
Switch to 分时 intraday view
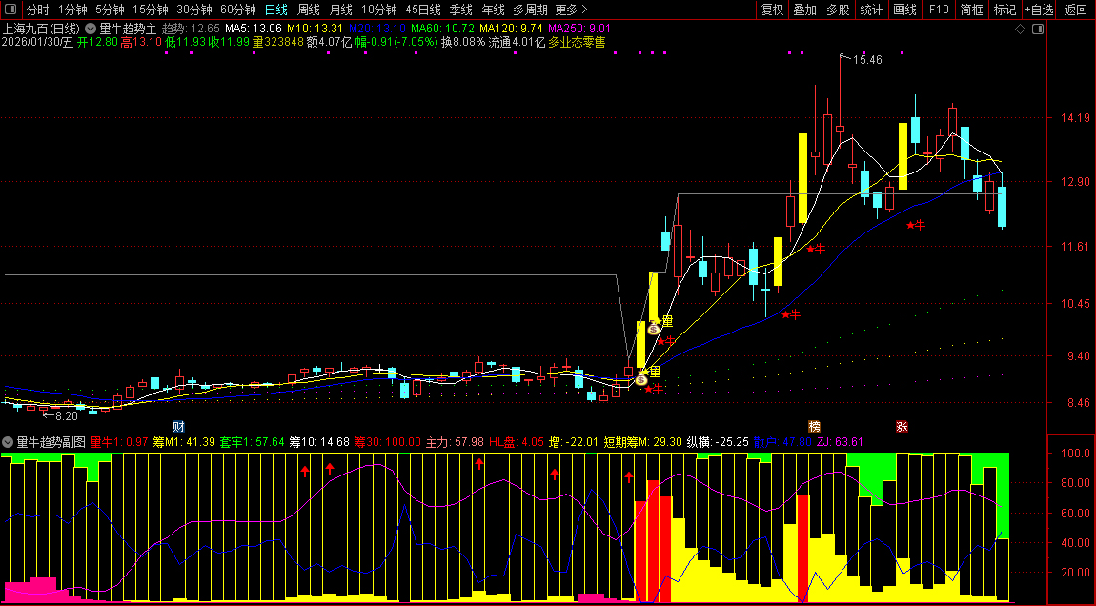(38, 10)
